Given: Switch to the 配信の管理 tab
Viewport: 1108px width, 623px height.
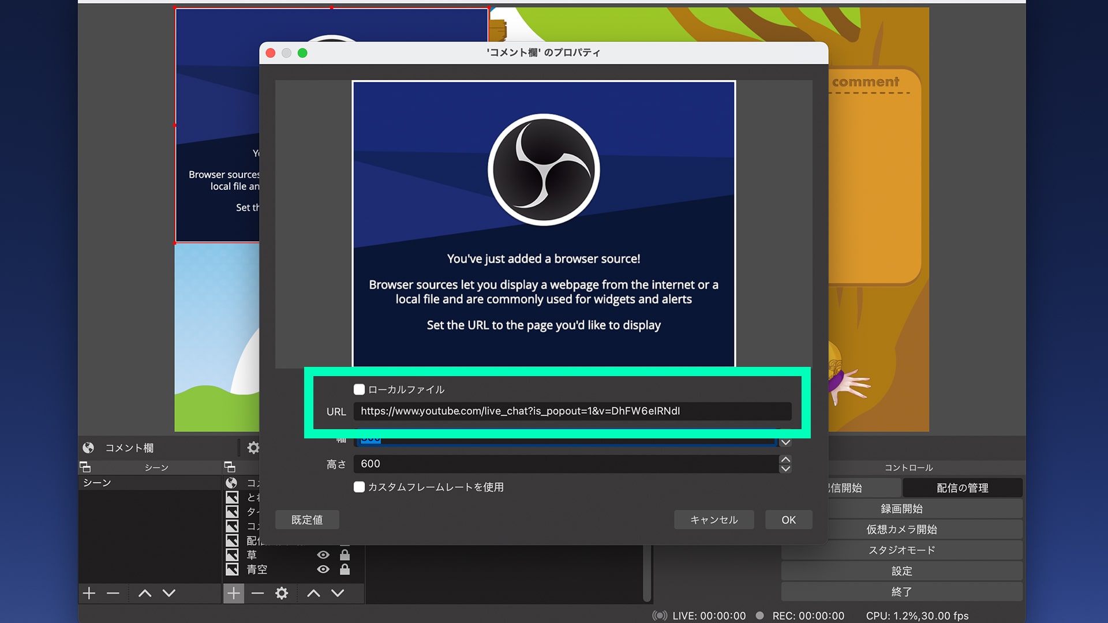Looking at the screenshot, I should point(962,487).
